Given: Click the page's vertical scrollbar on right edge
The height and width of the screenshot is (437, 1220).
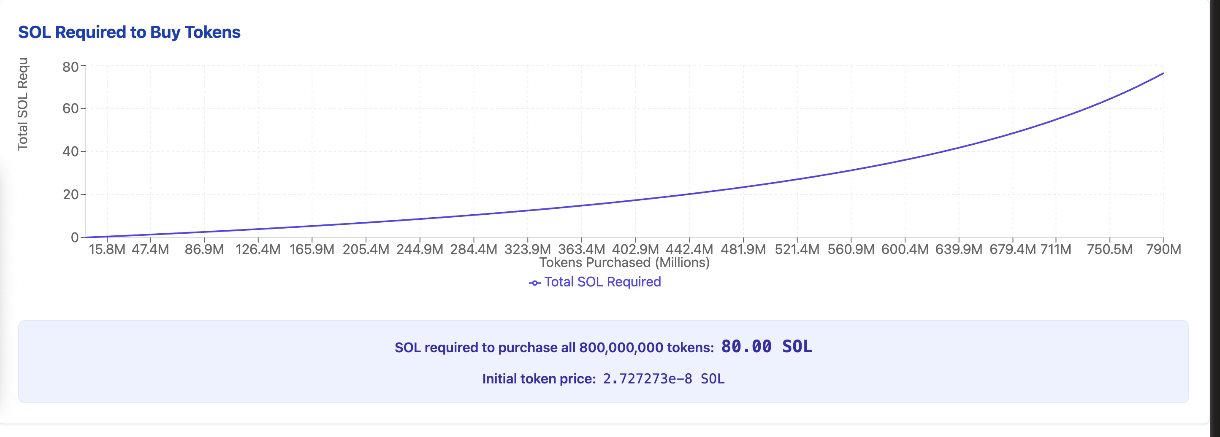Looking at the screenshot, I should [1215, 218].
